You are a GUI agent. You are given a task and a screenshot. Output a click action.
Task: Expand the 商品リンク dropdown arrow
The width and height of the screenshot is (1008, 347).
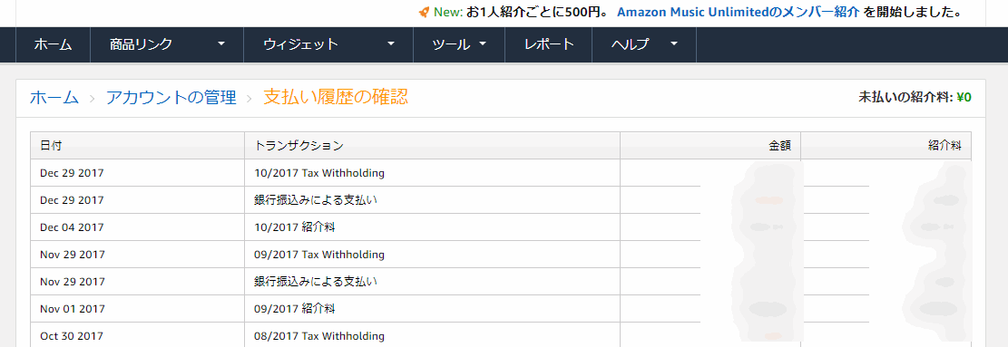point(221,44)
